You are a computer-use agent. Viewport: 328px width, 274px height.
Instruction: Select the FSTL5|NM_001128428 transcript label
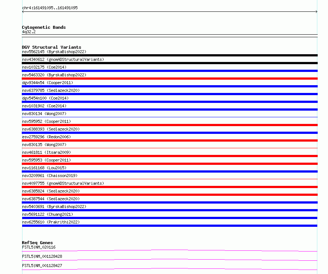click(x=42, y=256)
